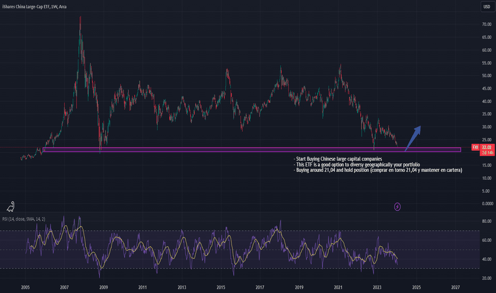Viewport: 496px width, 293px height.
Task: Click the 60.00 price scale label
Action: click(486, 50)
